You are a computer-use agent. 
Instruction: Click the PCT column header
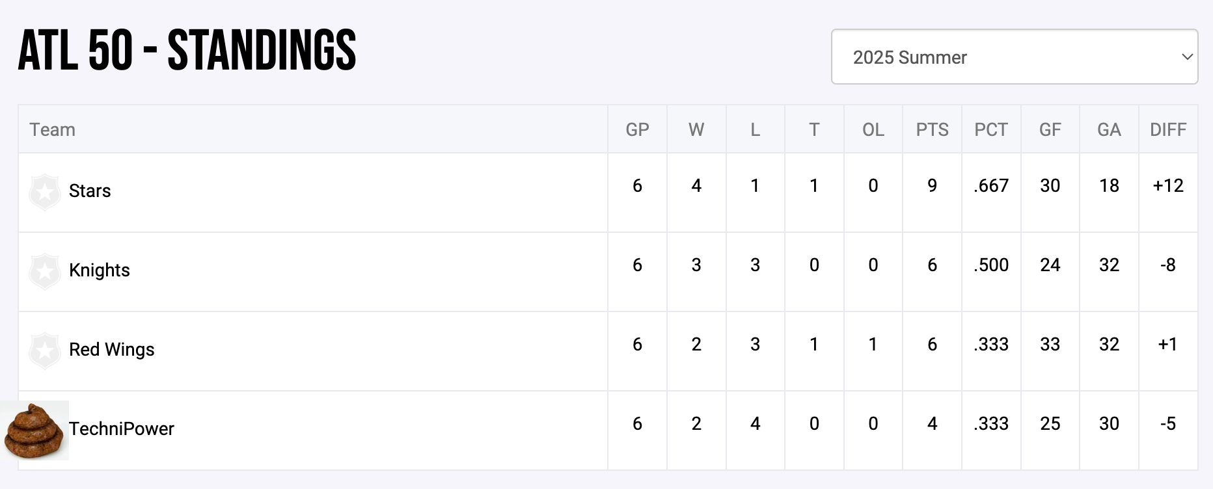[x=991, y=130]
